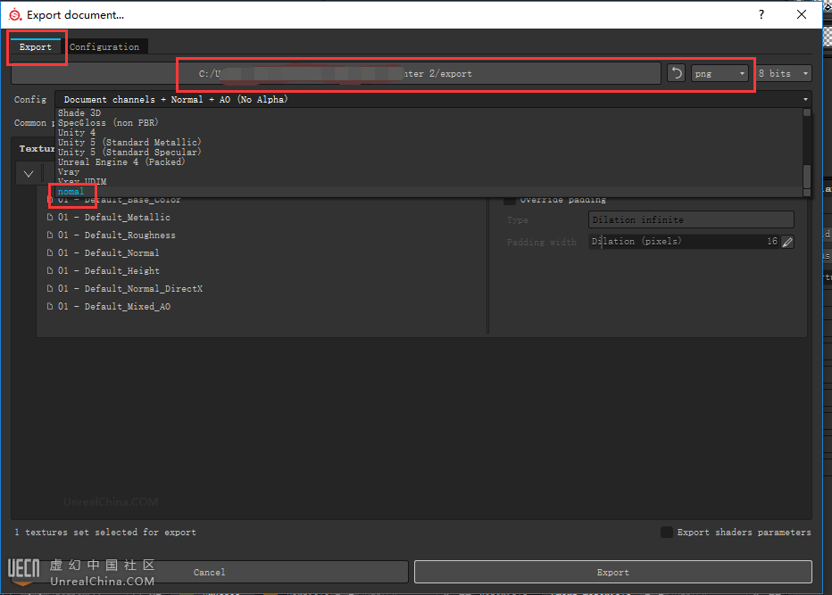Click the Default_Height file icon
The height and width of the screenshot is (595, 832).
(x=50, y=271)
